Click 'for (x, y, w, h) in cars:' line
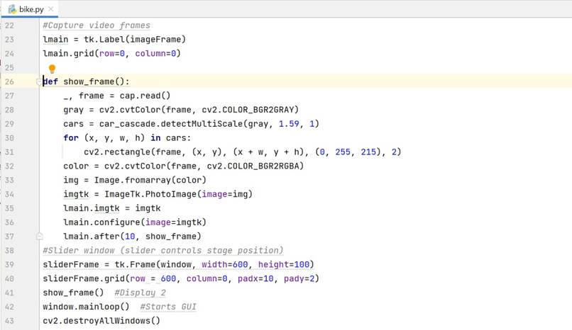The height and width of the screenshot is (330, 572). (x=127, y=138)
